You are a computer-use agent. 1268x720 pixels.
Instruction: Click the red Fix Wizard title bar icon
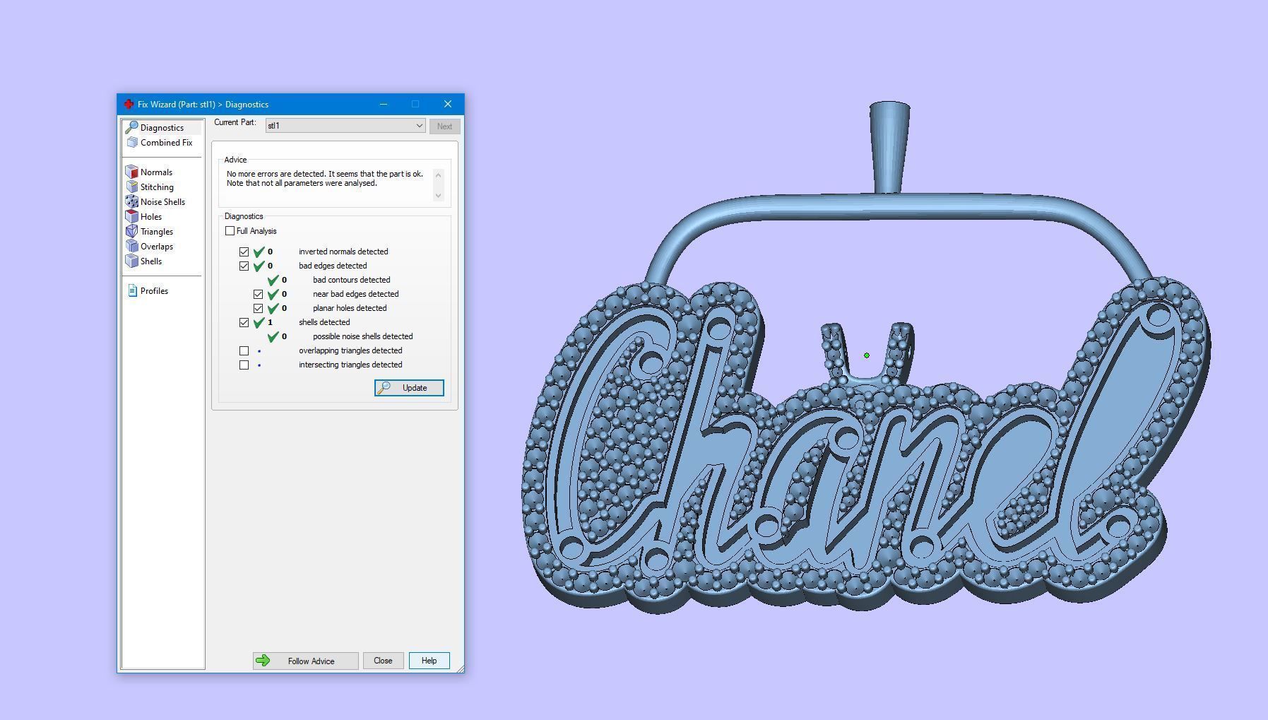[129, 105]
